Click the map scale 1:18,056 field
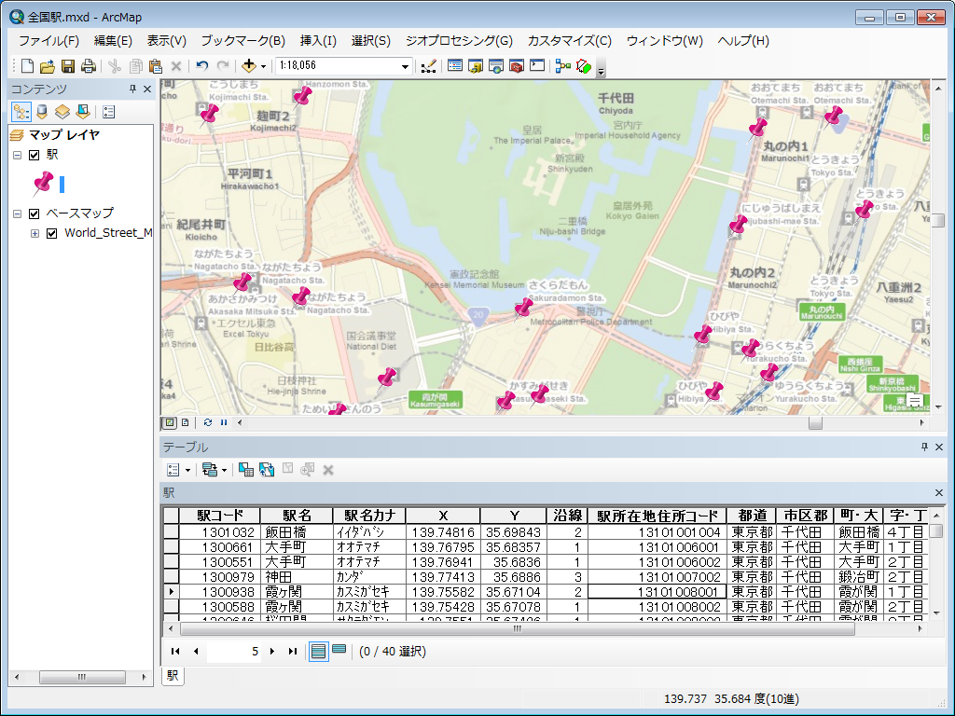This screenshot has width=955, height=716. (337, 66)
